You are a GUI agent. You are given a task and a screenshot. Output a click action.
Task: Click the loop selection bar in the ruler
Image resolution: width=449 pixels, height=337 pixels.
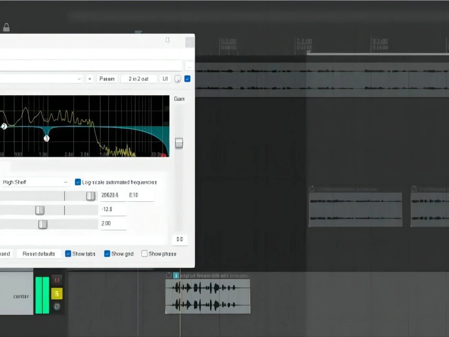click(378, 53)
